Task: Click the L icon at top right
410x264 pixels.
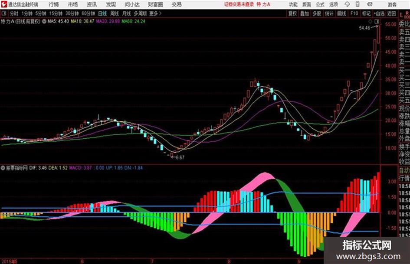Action: 401,15
